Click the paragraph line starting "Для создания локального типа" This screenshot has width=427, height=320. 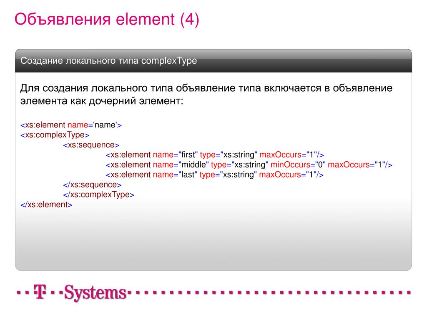click(x=206, y=88)
